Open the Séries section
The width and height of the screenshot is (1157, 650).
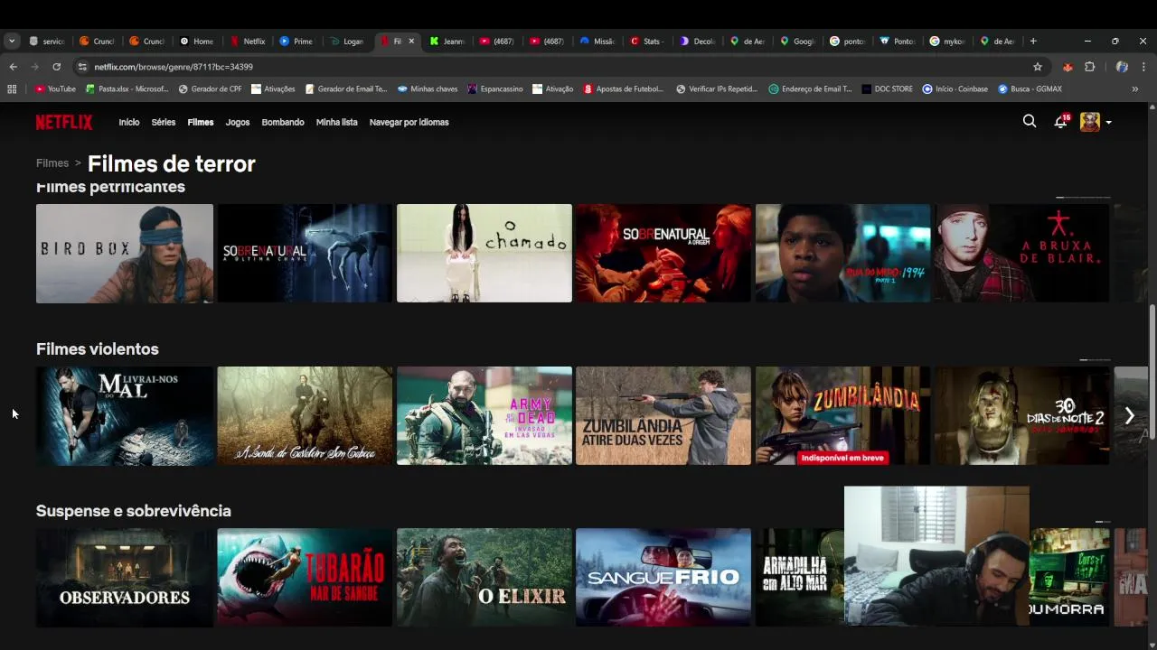click(x=164, y=122)
